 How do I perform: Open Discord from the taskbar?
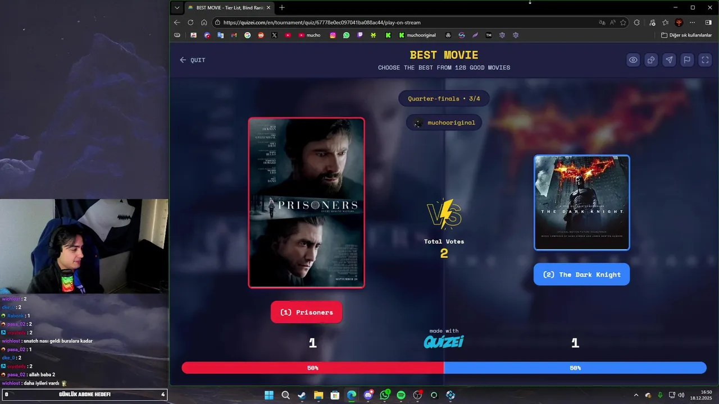click(368, 395)
